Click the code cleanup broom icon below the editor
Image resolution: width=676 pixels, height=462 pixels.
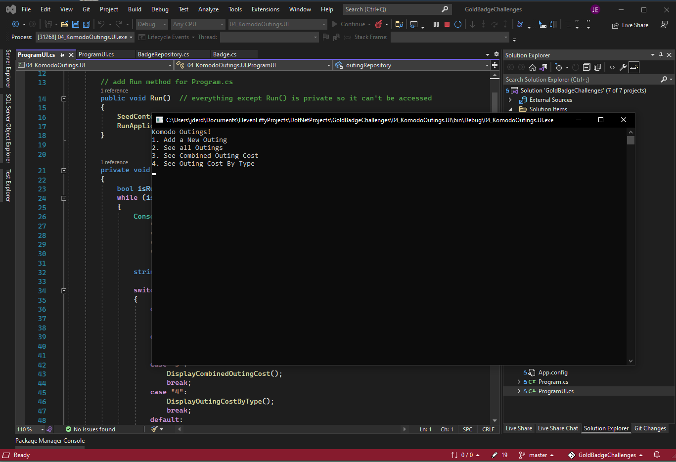click(155, 429)
